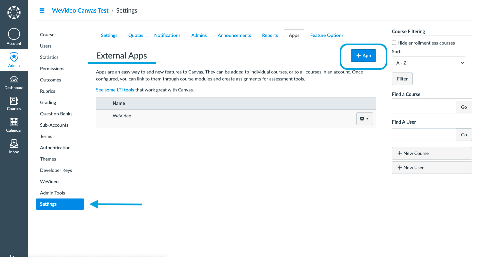
Task: Open Permissions in the account sidebar
Action: (x=52, y=68)
